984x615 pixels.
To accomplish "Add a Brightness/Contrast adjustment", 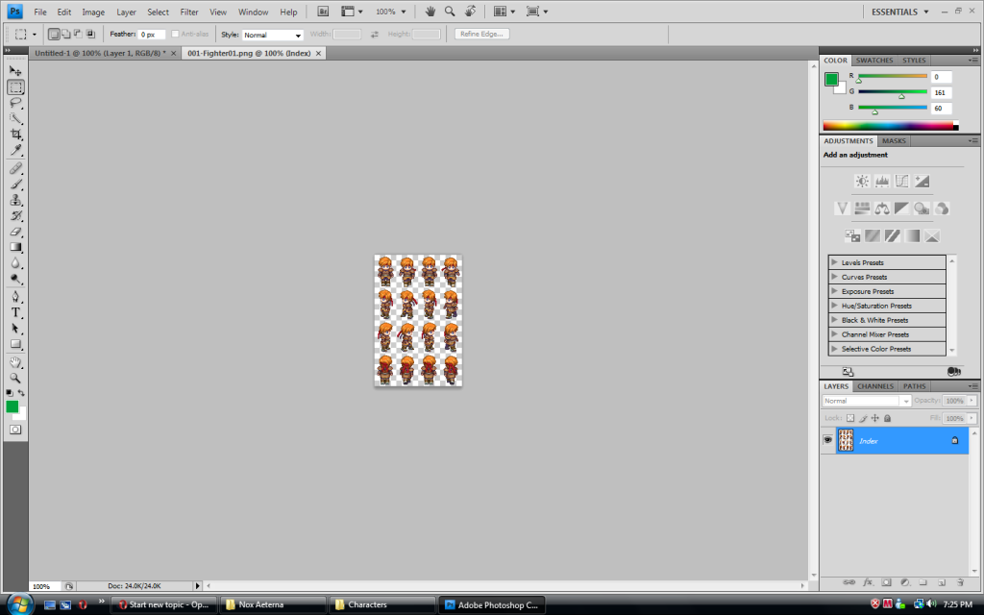I will (x=862, y=182).
